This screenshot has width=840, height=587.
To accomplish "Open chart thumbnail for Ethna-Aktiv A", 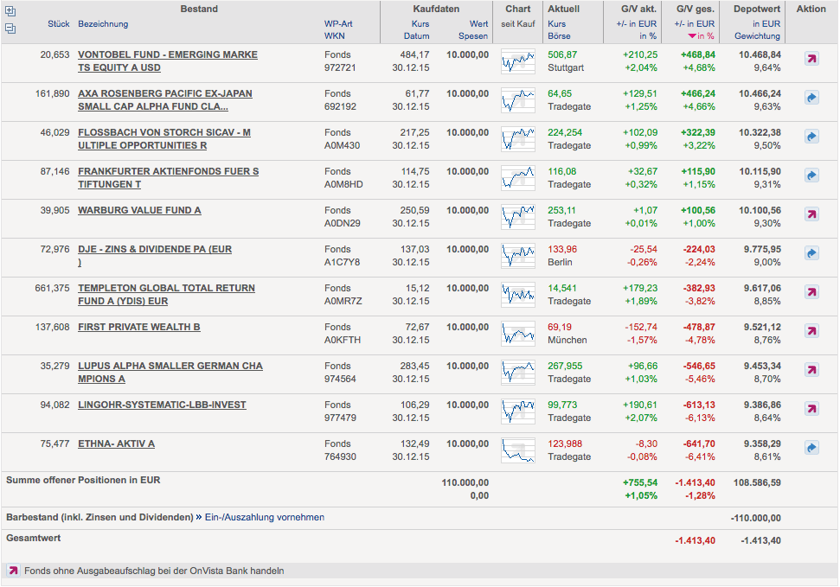I will click(x=518, y=450).
